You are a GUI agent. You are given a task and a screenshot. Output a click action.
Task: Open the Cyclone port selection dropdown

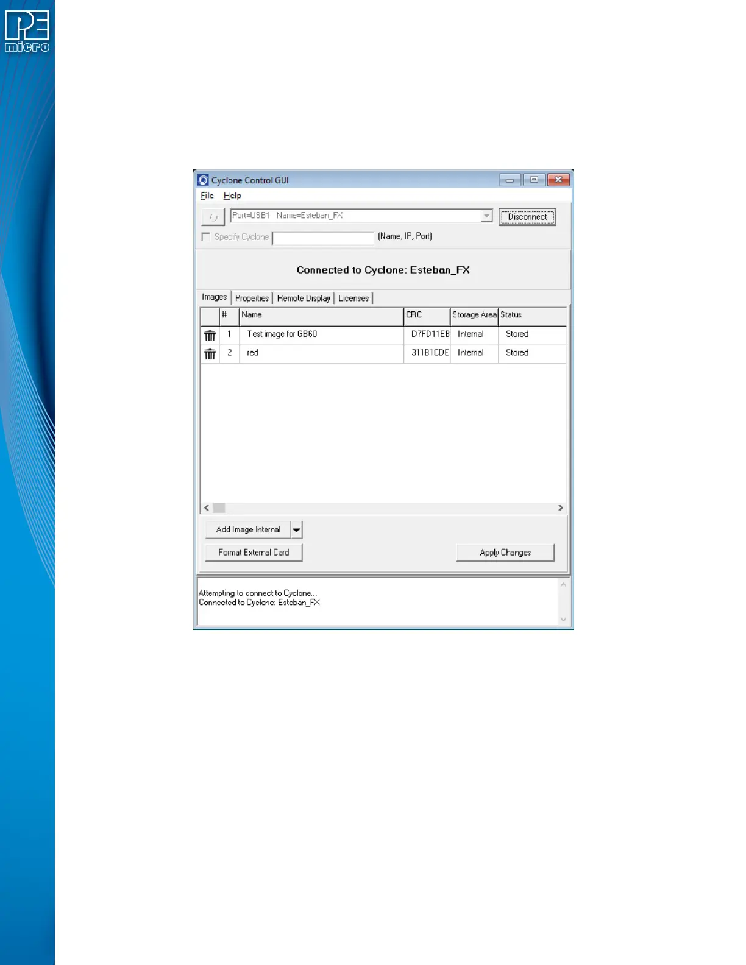pos(486,216)
